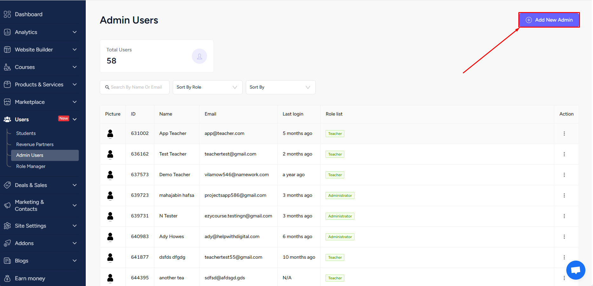The image size is (593, 286).
Task: Click the Analytics chart icon in sidebar
Action: click(7, 32)
